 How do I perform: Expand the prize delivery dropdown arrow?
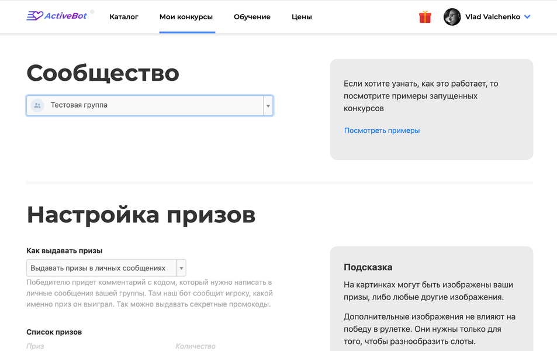point(181,268)
